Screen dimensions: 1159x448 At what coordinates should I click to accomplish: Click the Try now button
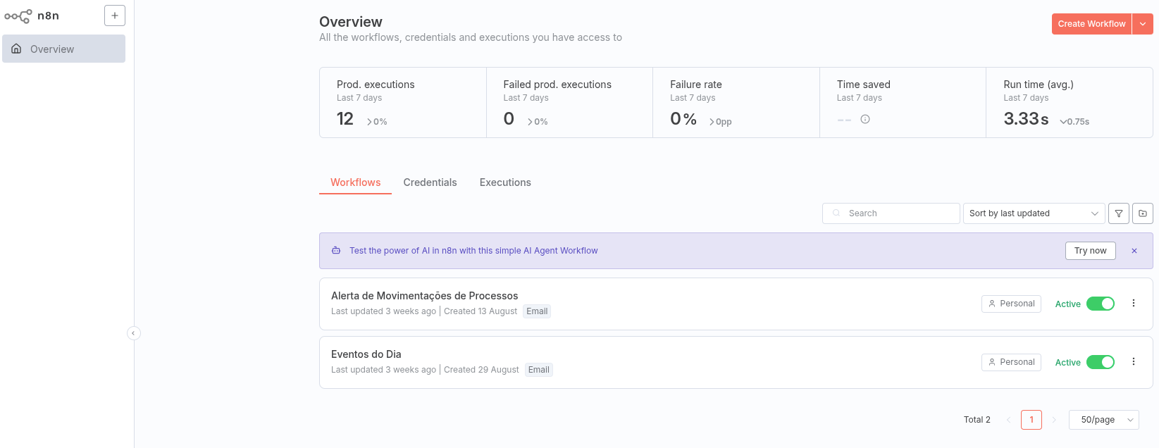(1090, 251)
